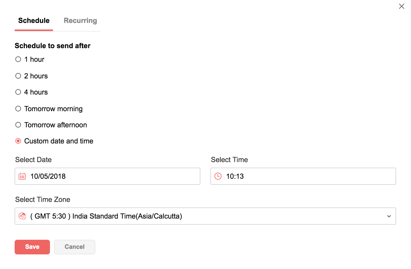Click the time field showing 10:13
The width and height of the screenshot is (411, 269).
[x=308, y=176]
